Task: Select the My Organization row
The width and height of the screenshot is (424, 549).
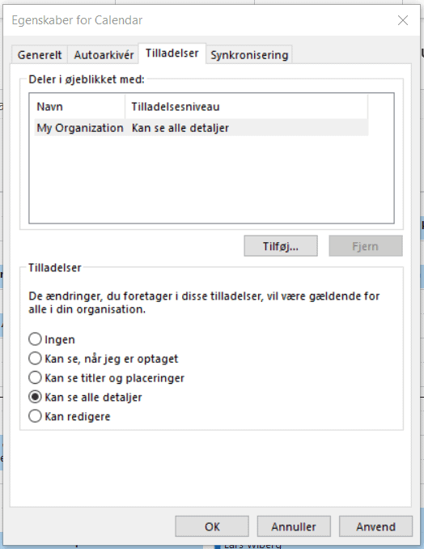Action: tap(201, 128)
